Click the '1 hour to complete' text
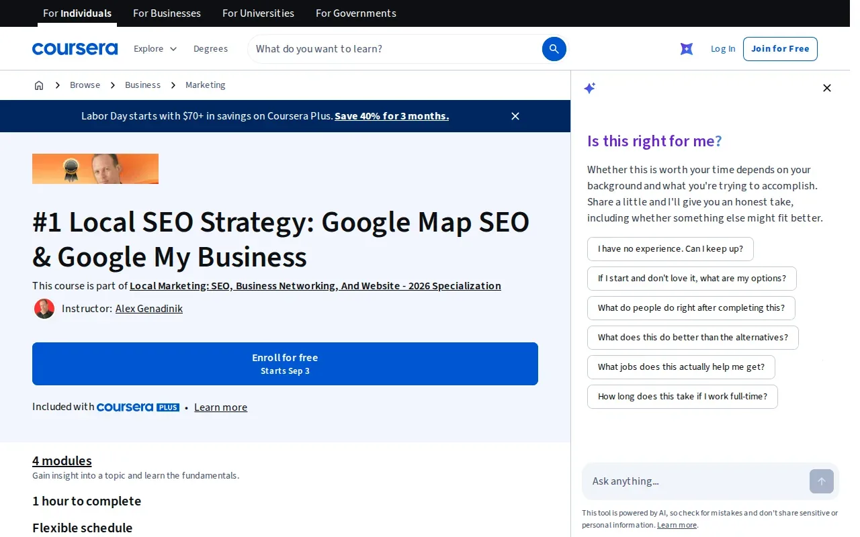860x537 pixels. [87, 501]
